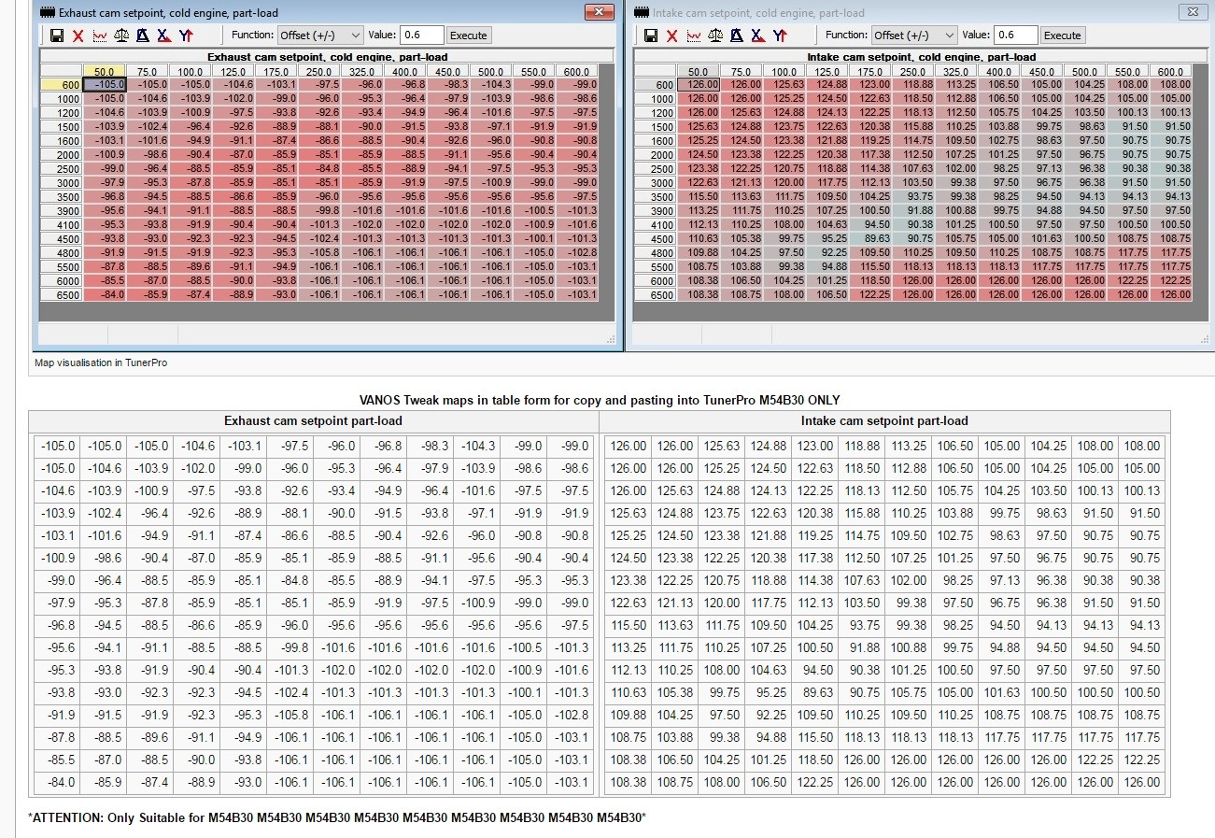Click the 'VANOS Tweak maps in table form' heading
Viewport: 1215px width, 838px height.
click(x=599, y=400)
